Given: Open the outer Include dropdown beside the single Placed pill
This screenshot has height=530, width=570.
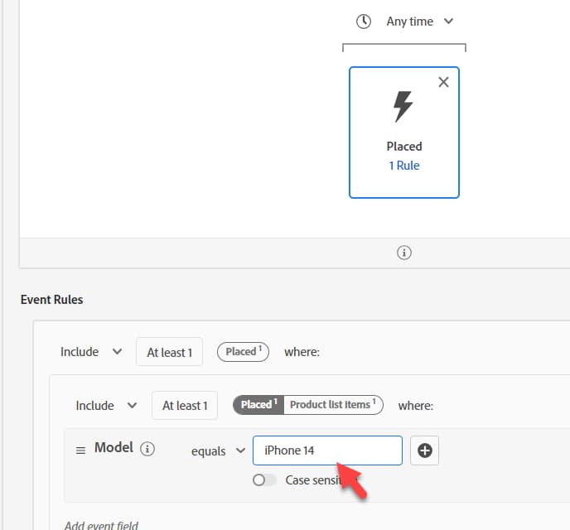Looking at the screenshot, I should [91, 352].
